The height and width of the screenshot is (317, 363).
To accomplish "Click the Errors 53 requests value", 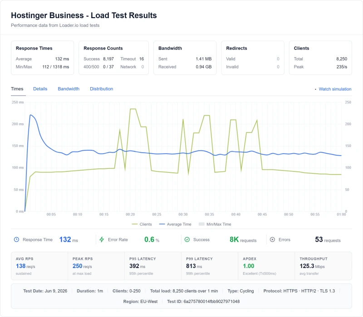I will [328, 239].
